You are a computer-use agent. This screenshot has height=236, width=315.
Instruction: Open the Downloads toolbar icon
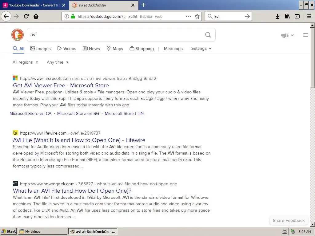[x=277, y=16]
